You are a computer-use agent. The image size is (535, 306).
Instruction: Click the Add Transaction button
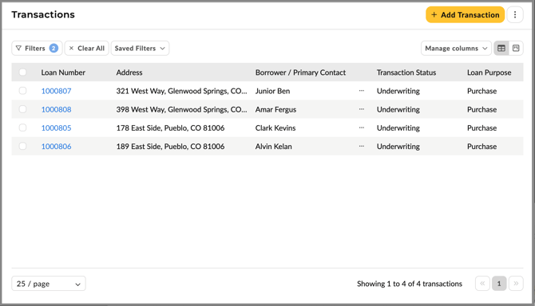pos(465,14)
